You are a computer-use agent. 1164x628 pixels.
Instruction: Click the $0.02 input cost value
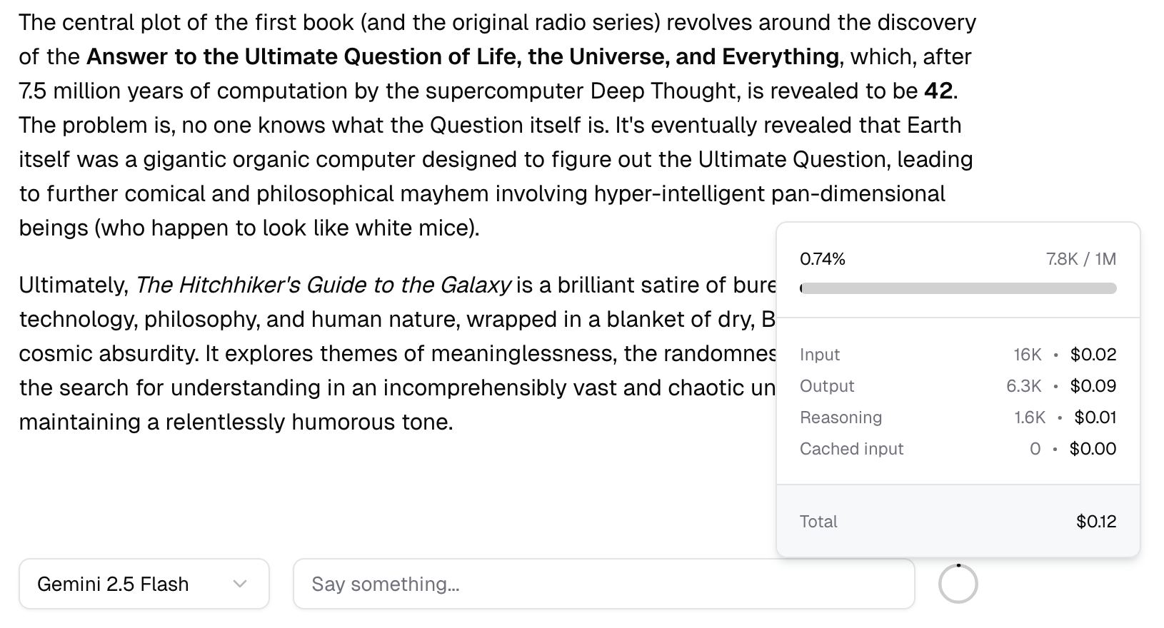(x=1093, y=355)
